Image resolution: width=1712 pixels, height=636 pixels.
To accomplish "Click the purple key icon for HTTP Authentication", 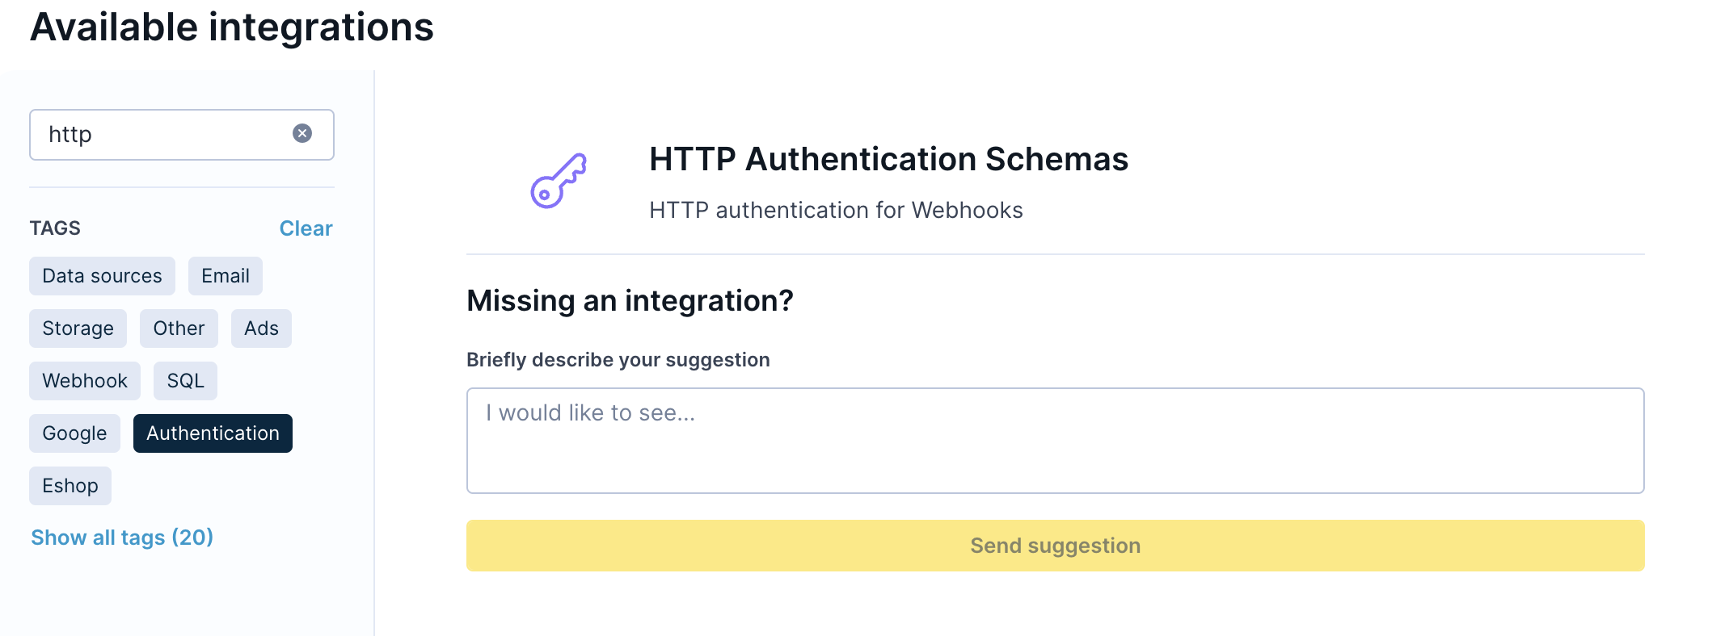I will coord(558,181).
